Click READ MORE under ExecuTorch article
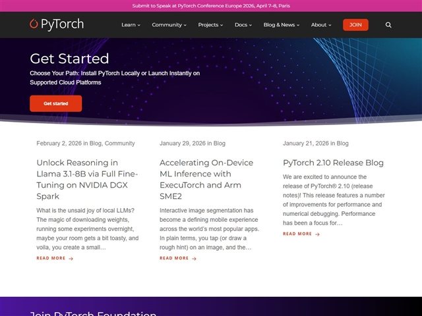 [174, 258]
